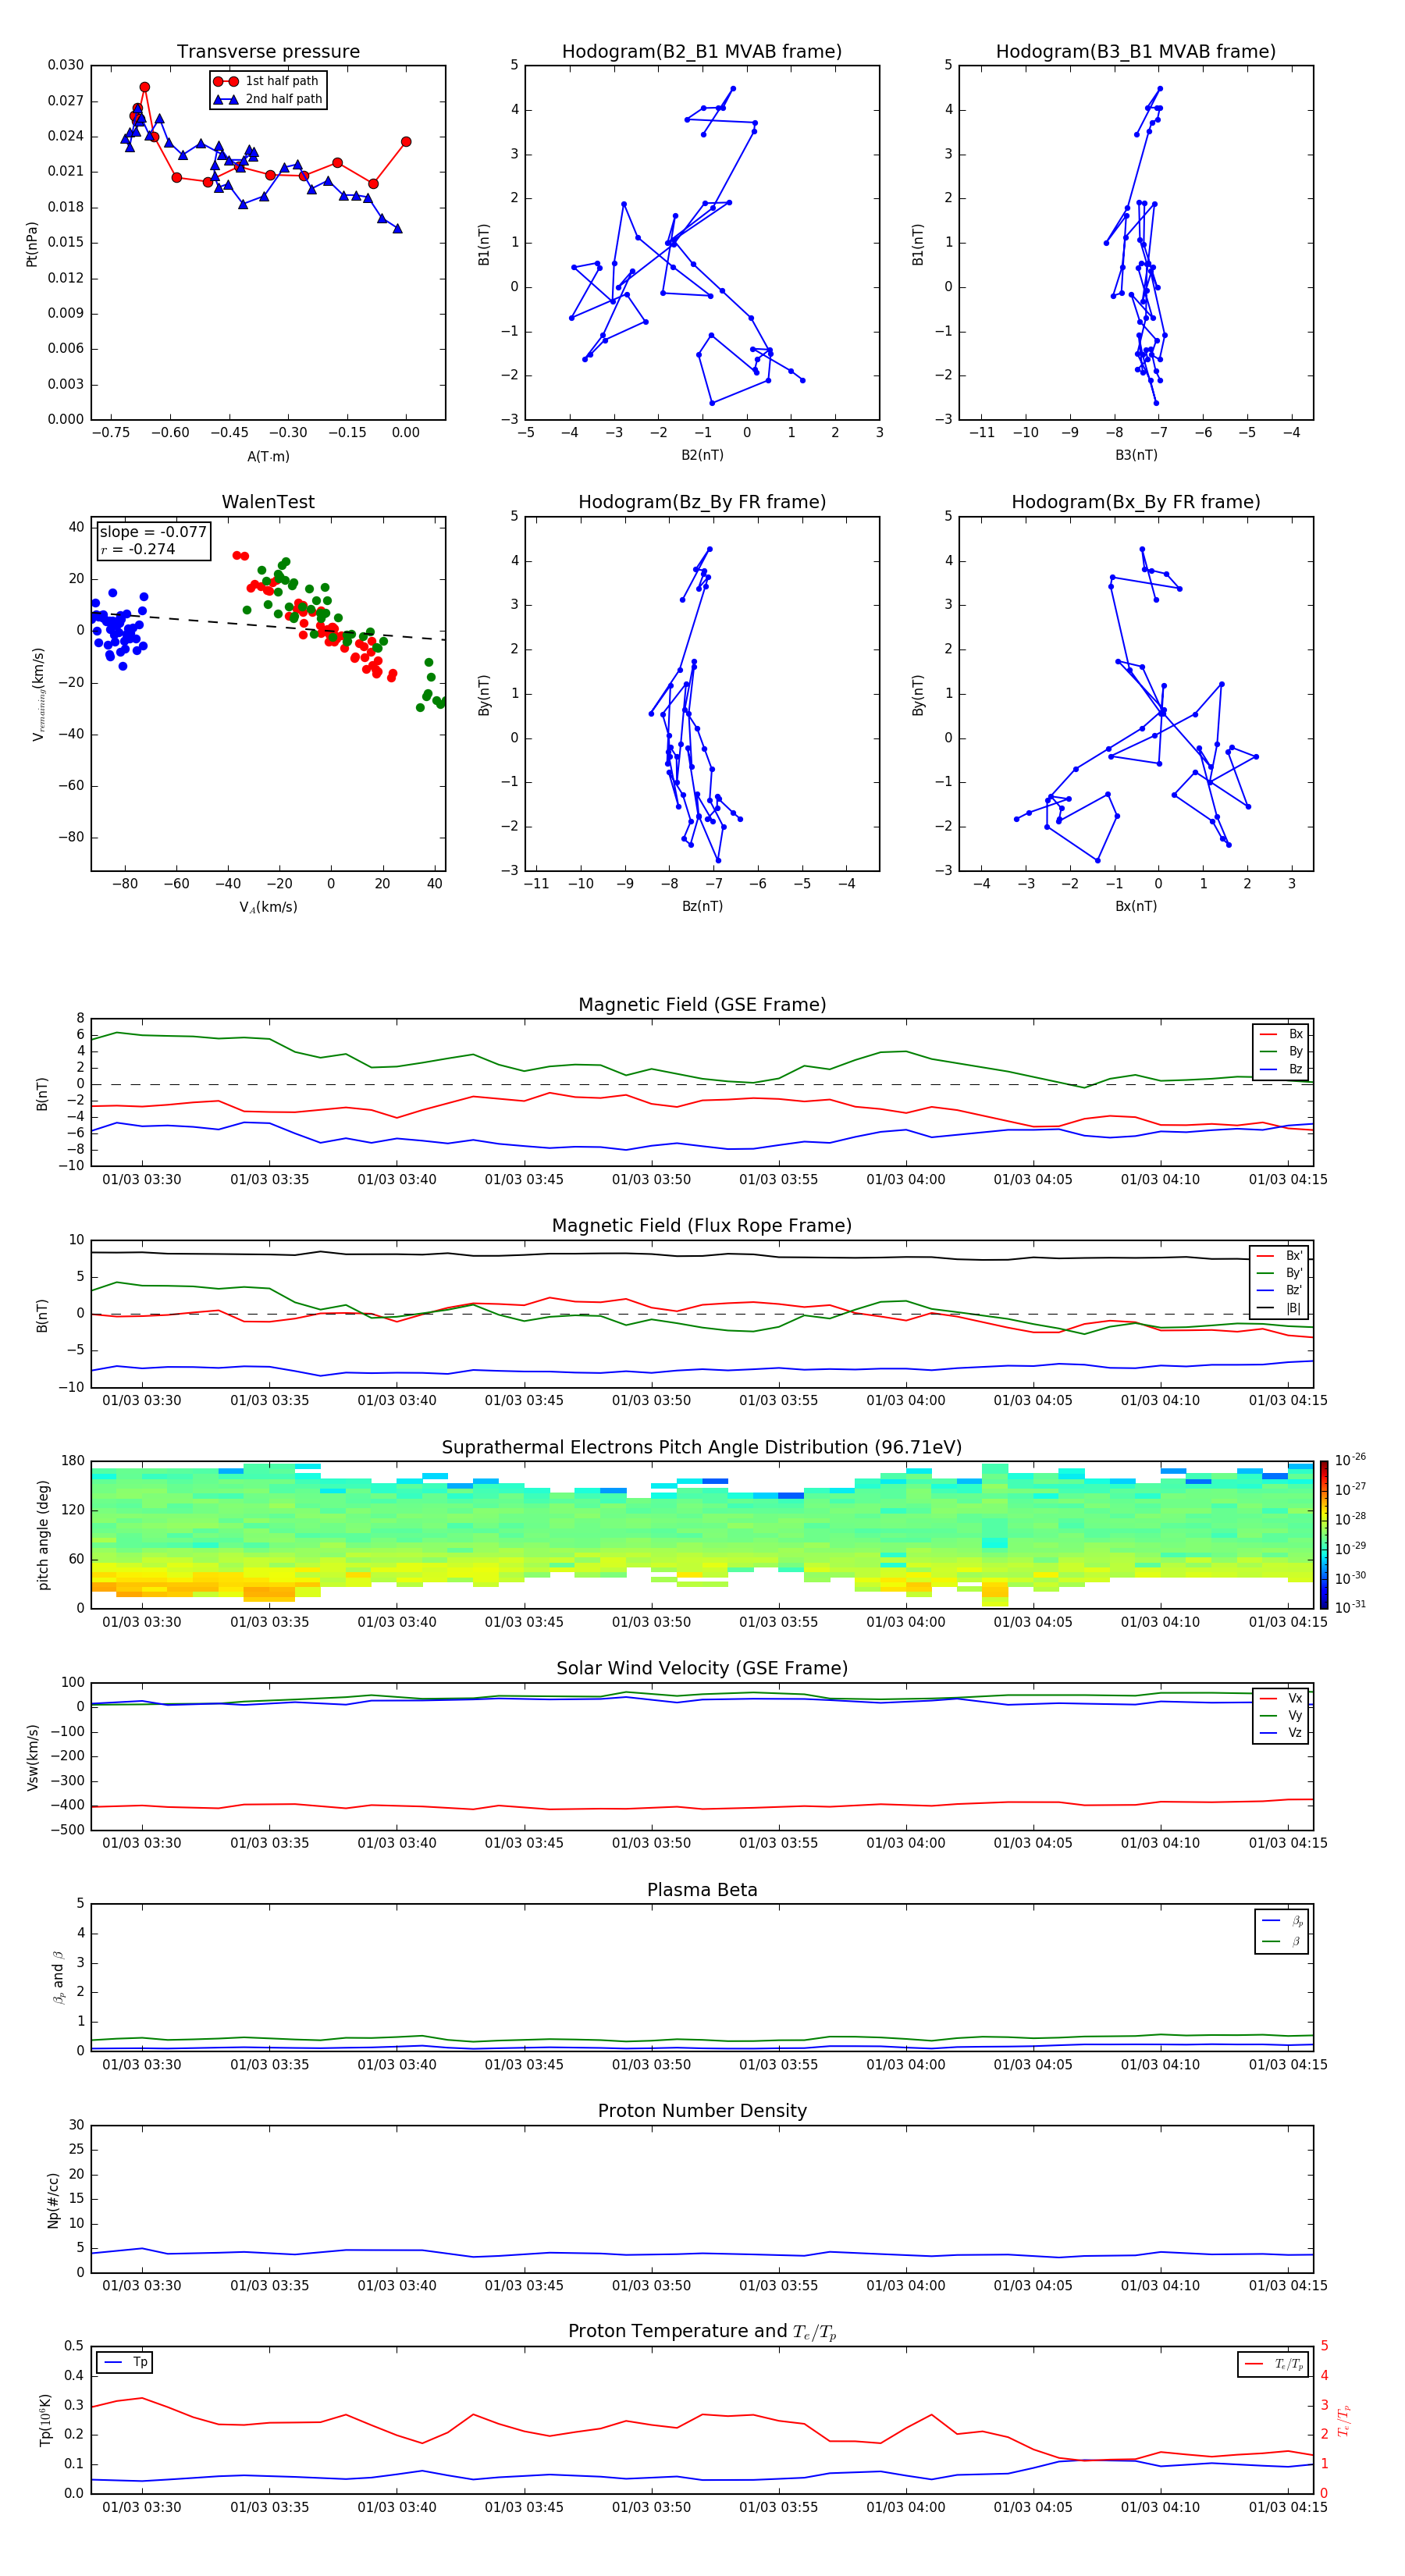The height and width of the screenshot is (2576, 1405).
Task: Click the "Tp(10^6K)" y-axis label
Action: 45,2420
